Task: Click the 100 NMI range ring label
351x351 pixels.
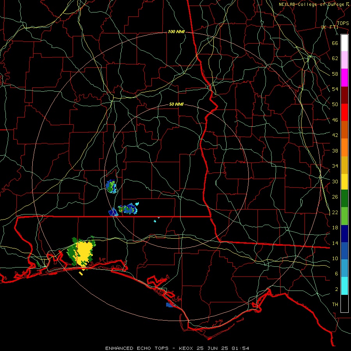Action: tap(176, 32)
